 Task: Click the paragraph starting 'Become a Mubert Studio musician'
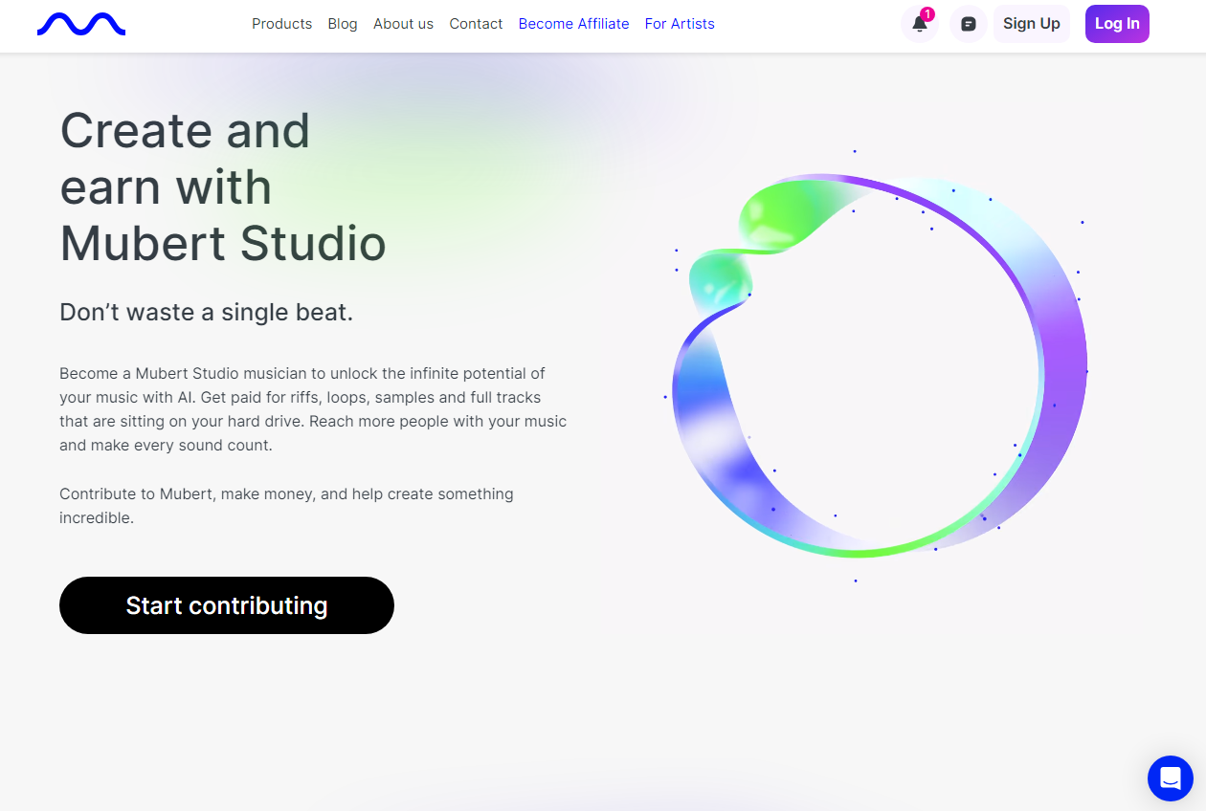pos(313,408)
